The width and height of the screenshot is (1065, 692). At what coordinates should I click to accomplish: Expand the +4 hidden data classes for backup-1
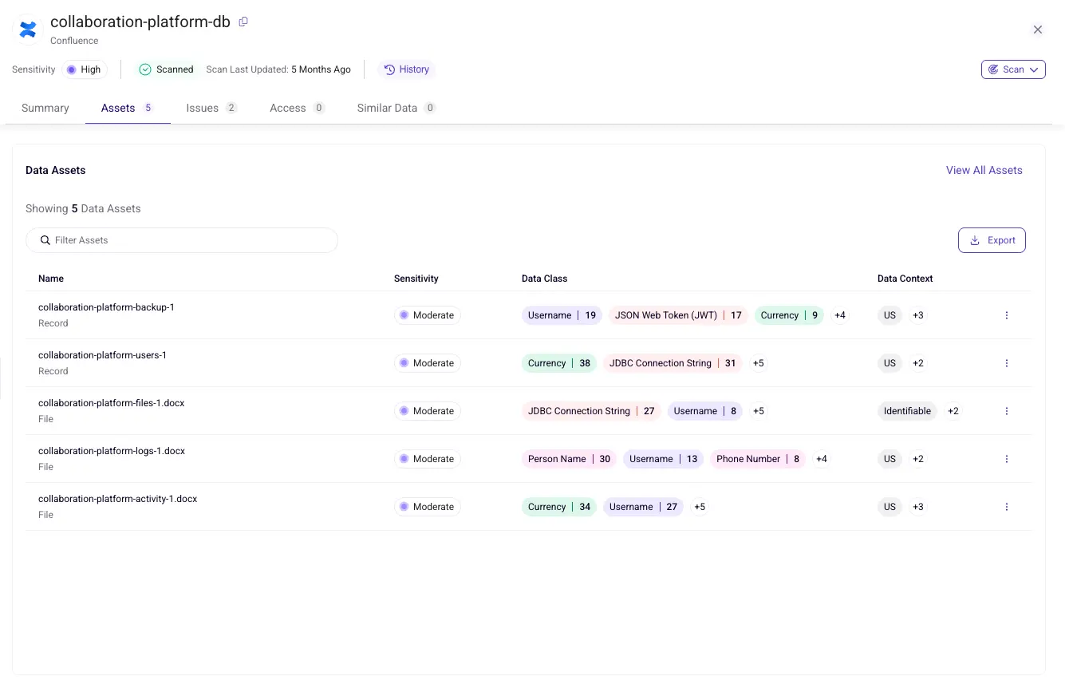click(x=839, y=314)
